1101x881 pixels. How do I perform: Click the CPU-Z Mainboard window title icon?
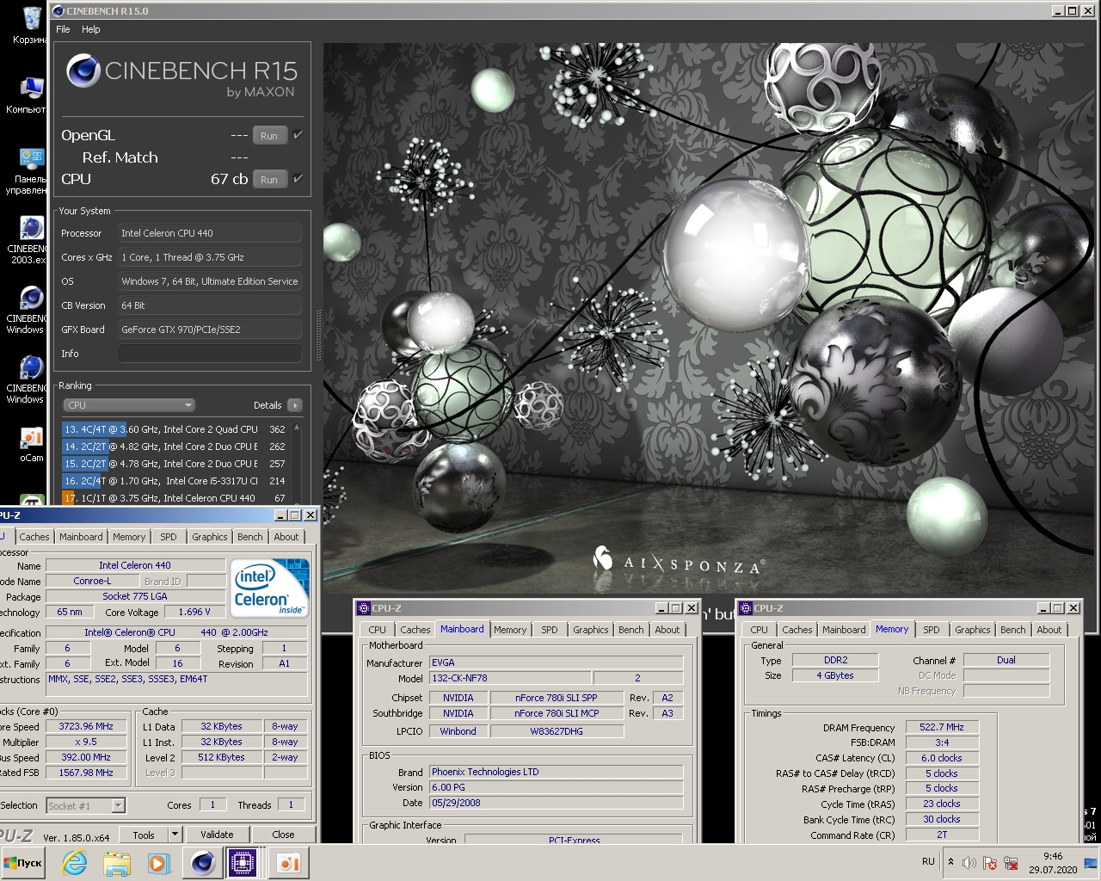[x=363, y=608]
